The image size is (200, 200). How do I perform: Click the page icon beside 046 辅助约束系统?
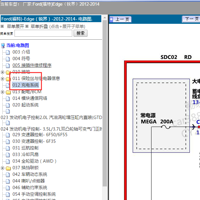coord(8,188)
